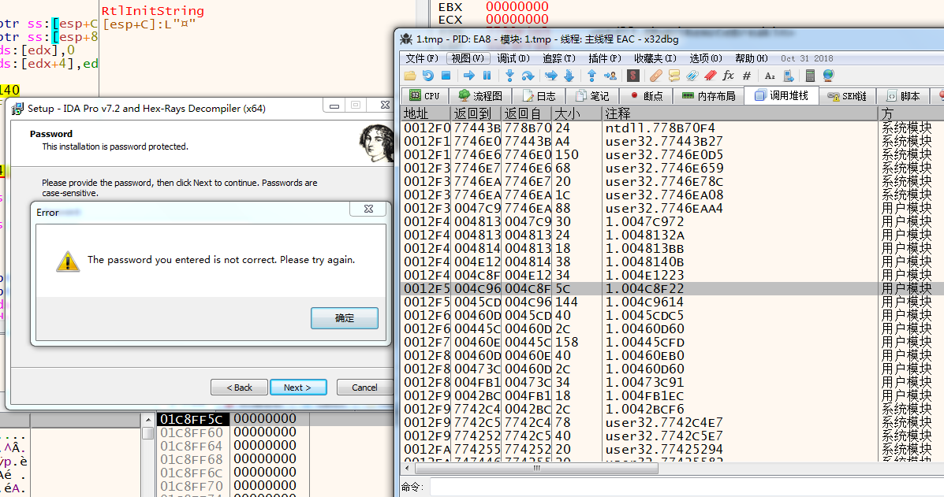The height and width of the screenshot is (497, 944).
Task: Click the Open file folder icon in x32dbg toolbar
Action: point(410,76)
